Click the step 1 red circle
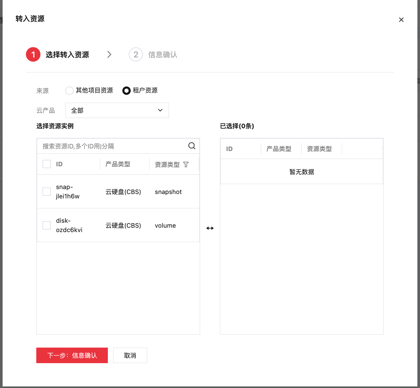Image resolution: width=420 pixels, height=388 pixels. (33, 54)
